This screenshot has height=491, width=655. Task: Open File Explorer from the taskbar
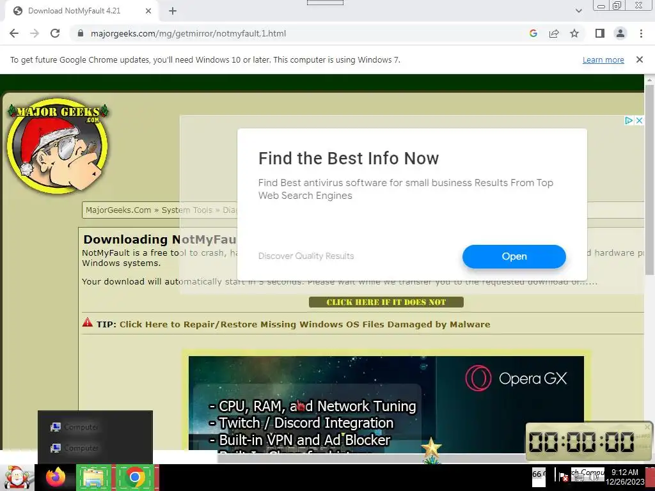point(94,477)
